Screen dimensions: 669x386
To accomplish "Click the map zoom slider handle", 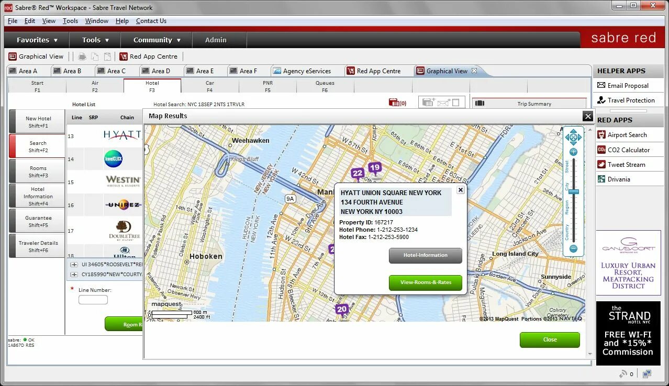I will [x=574, y=192].
